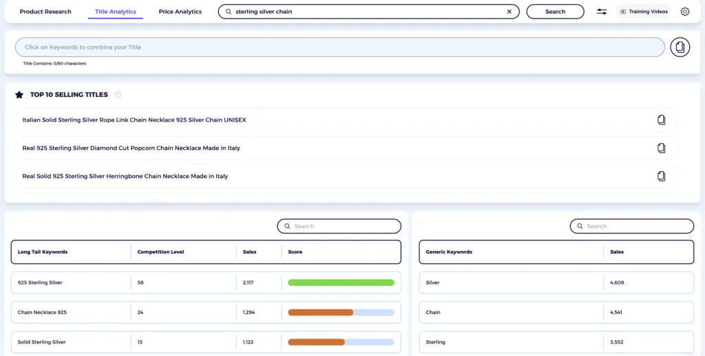Screen dimensions: 705x356
Task: Click competition level value 24
Action: point(140,313)
